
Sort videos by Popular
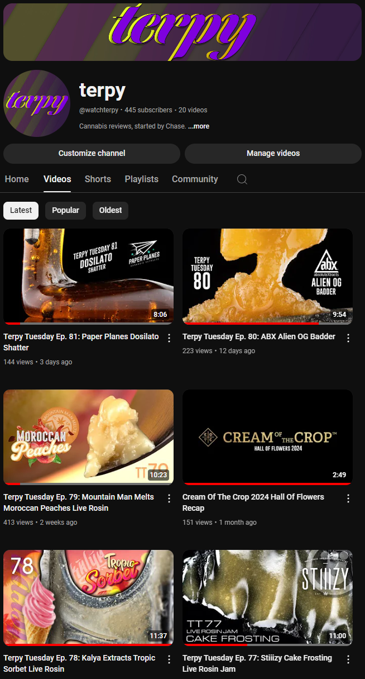tap(65, 211)
